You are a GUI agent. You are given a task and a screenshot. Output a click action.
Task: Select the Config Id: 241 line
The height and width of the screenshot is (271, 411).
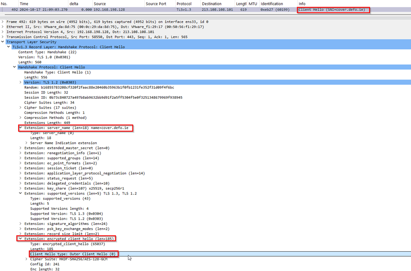[45, 264]
